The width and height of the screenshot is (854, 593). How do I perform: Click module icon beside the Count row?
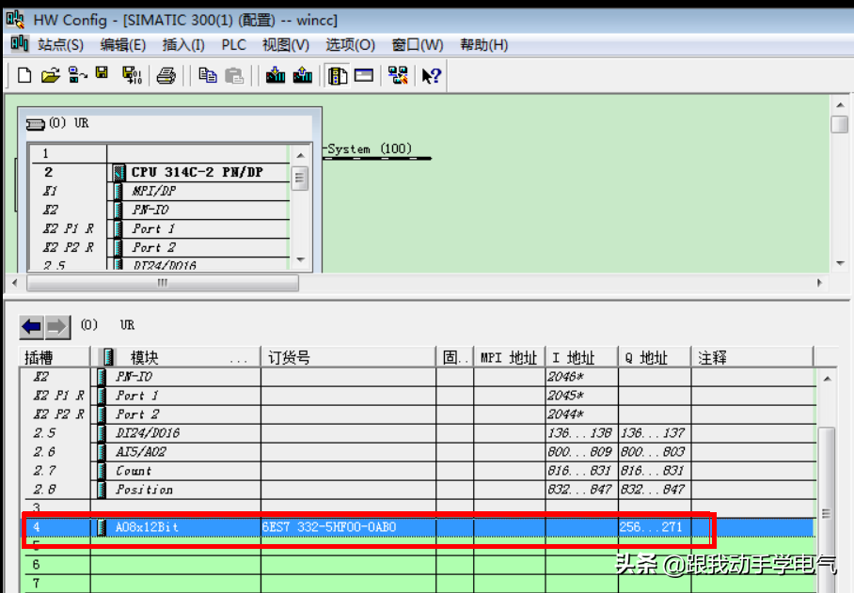[102, 471]
